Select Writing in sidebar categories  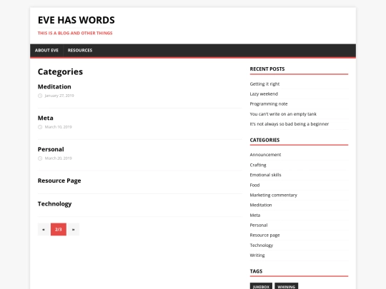coord(257,255)
